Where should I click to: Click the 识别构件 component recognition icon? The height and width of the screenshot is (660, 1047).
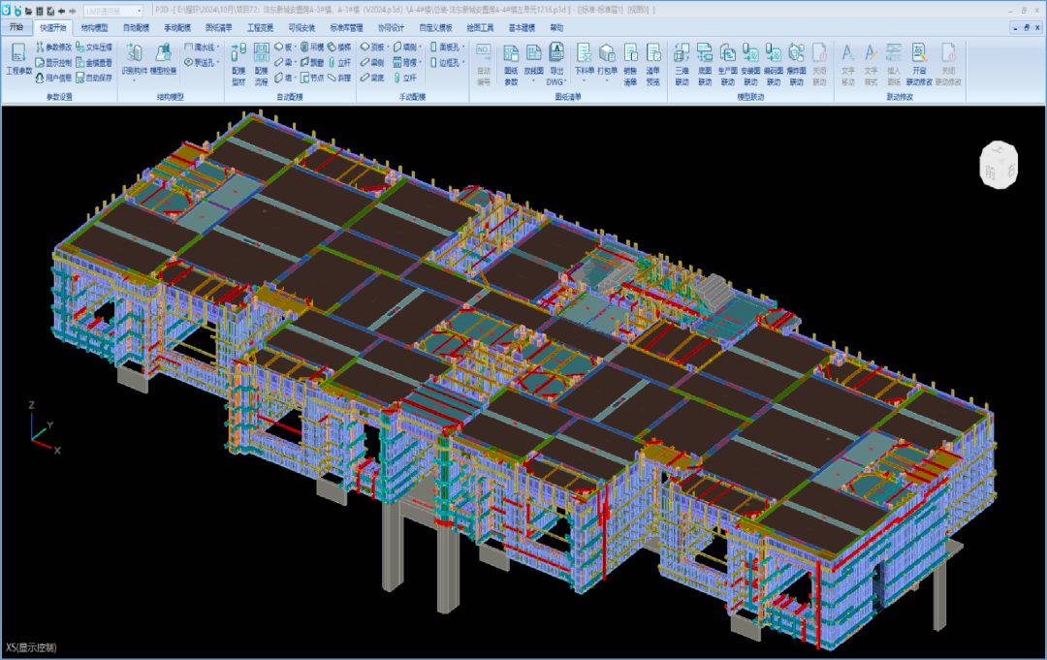(135, 59)
